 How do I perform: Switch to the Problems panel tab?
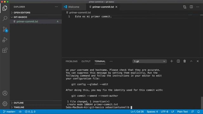pyautogui.click(x=71, y=61)
